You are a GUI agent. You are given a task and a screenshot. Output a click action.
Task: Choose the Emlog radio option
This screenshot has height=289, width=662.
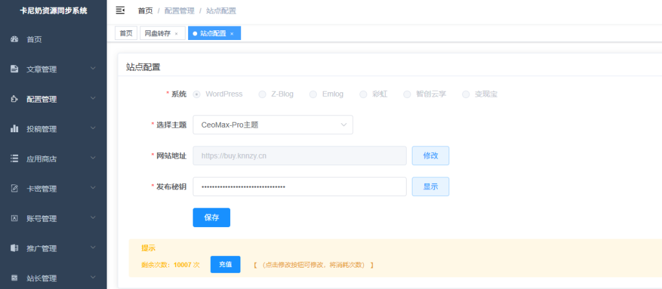pyautogui.click(x=313, y=94)
